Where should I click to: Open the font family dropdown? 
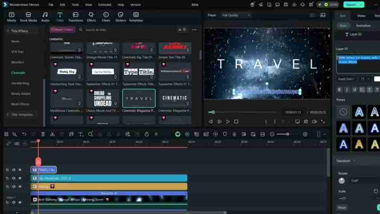(347, 79)
